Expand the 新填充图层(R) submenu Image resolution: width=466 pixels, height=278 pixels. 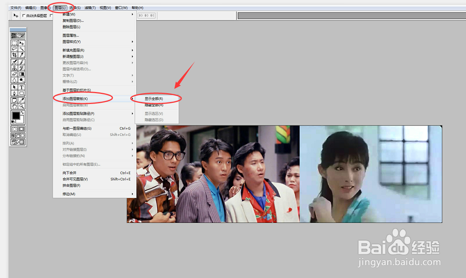coord(95,50)
